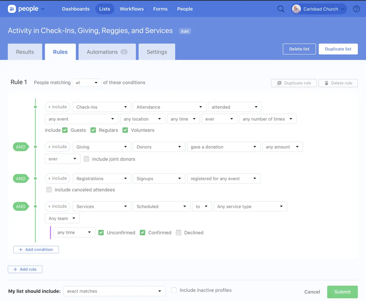Toggle the Unconfirmed checkbox
Screen dimensions: 366x301
(x=101, y=233)
